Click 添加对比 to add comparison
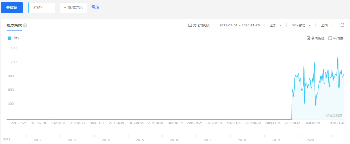Image resolution: width=350 pixels, height=144 pixels. (73, 7)
